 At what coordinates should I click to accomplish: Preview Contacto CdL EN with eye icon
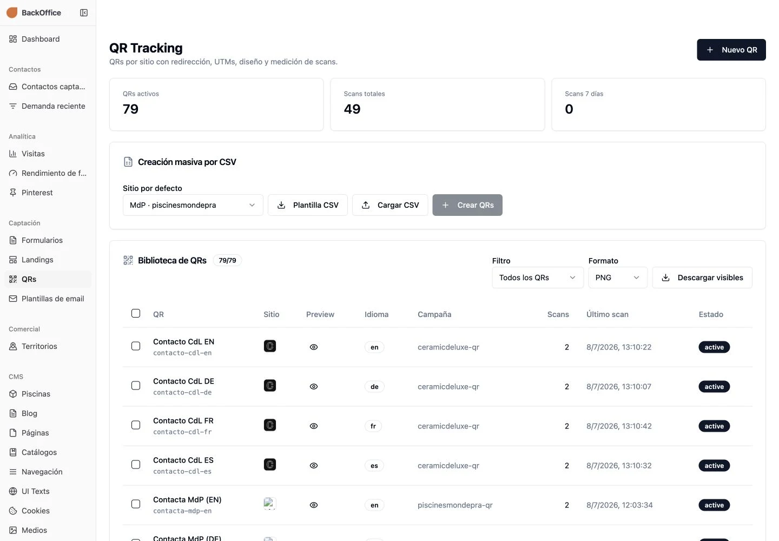click(x=314, y=347)
